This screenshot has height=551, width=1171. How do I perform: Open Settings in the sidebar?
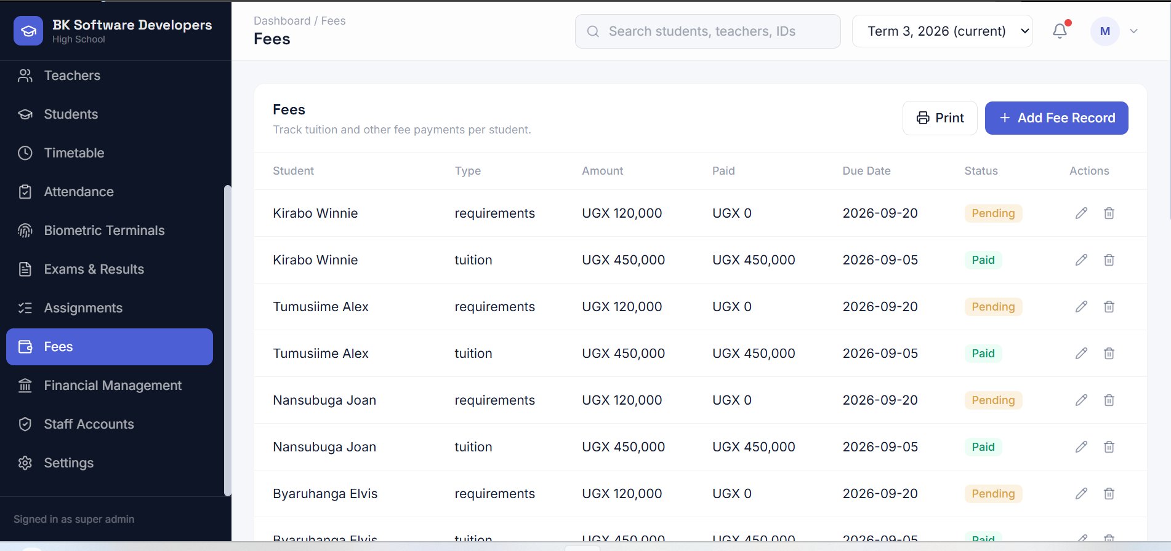click(x=110, y=463)
